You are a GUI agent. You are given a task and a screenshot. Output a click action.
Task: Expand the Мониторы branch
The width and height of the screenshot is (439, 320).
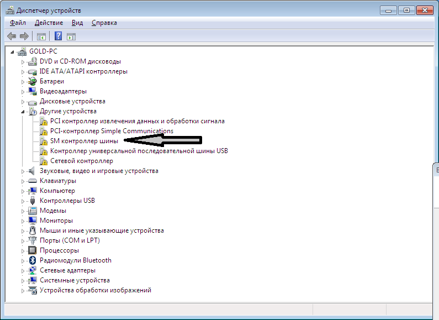coord(23,221)
